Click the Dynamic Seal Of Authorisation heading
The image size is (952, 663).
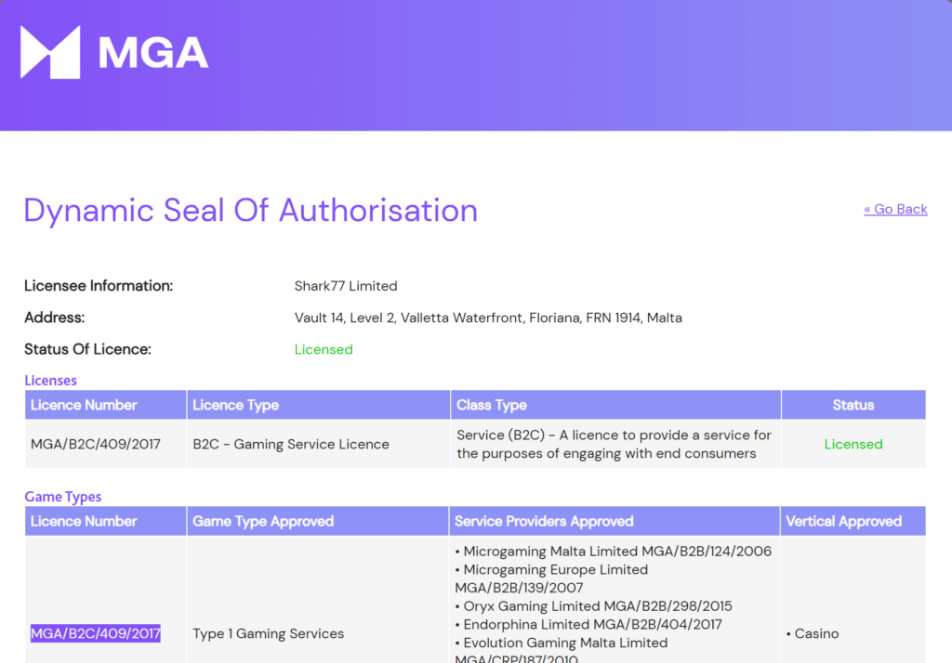[x=250, y=211]
